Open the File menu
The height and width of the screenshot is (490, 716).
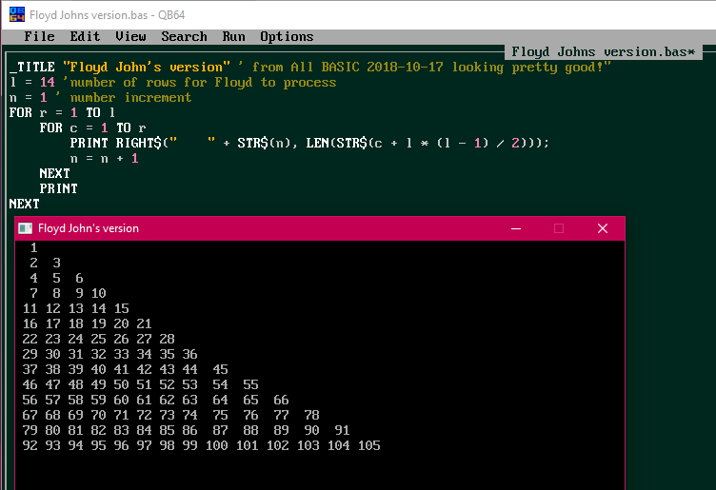coord(39,36)
